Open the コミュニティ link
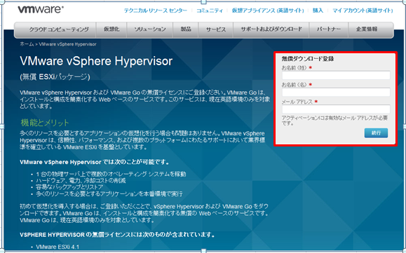Screen dimensions: 406x253 pyautogui.click(x=210, y=11)
